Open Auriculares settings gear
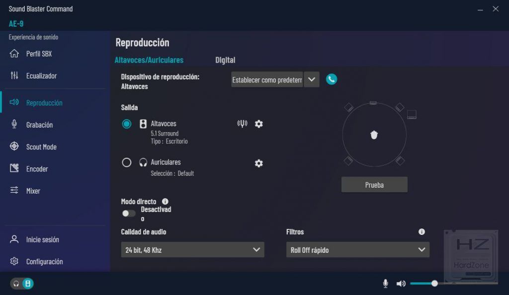The width and height of the screenshot is (509, 295). click(258, 163)
